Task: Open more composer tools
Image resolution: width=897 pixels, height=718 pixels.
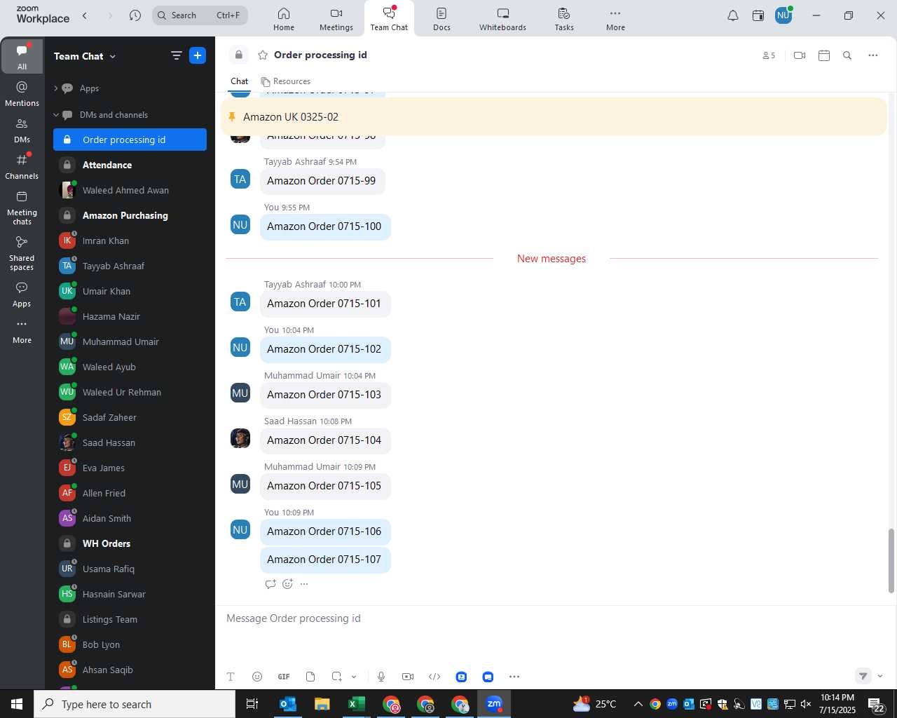Action: pyautogui.click(x=514, y=677)
